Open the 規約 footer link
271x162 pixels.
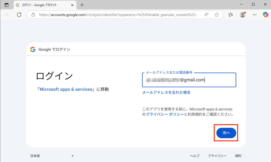[238, 156]
